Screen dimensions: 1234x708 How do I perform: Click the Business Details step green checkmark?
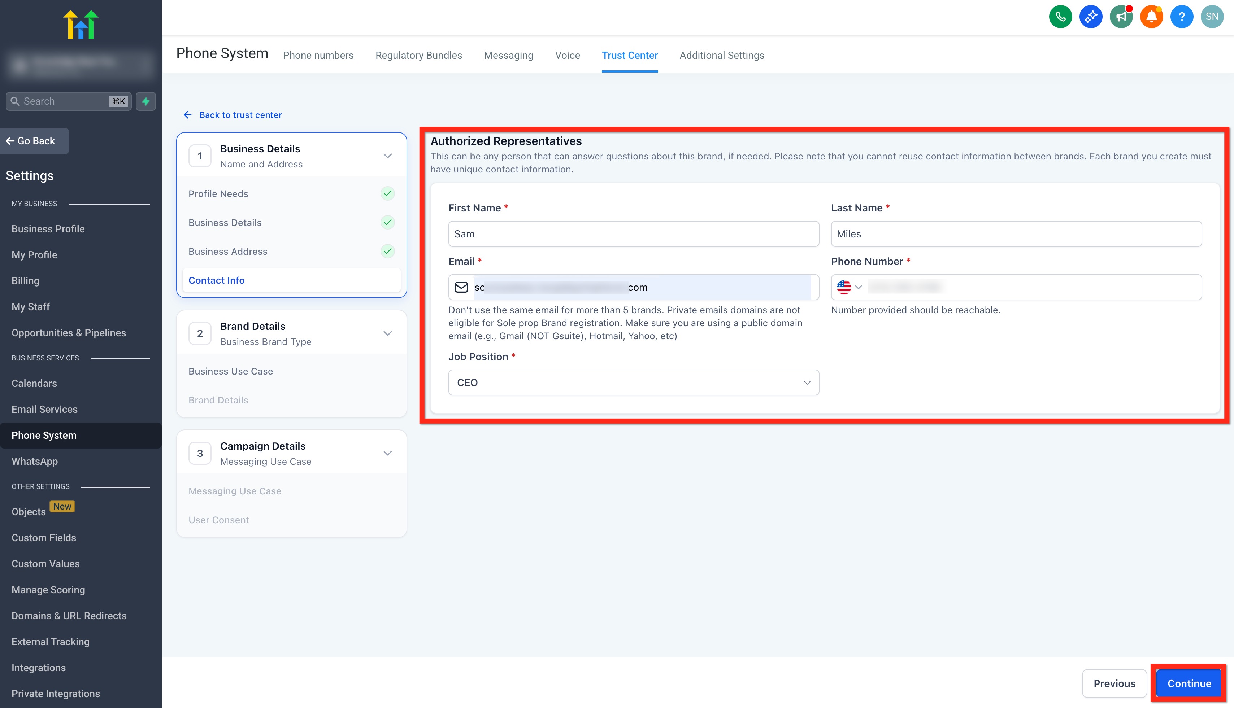coord(387,222)
